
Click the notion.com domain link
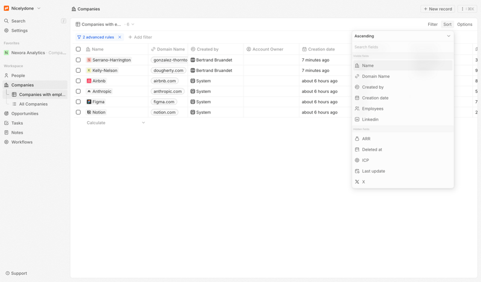[164, 112]
